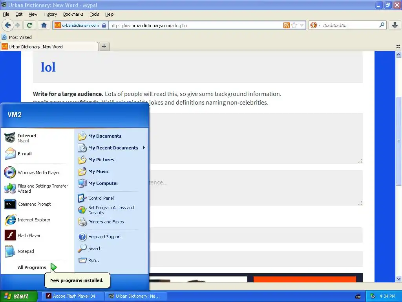The height and width of the screenshot is (302, 402).
Task: Open the browser Home icon
Action: pos(44,25)
